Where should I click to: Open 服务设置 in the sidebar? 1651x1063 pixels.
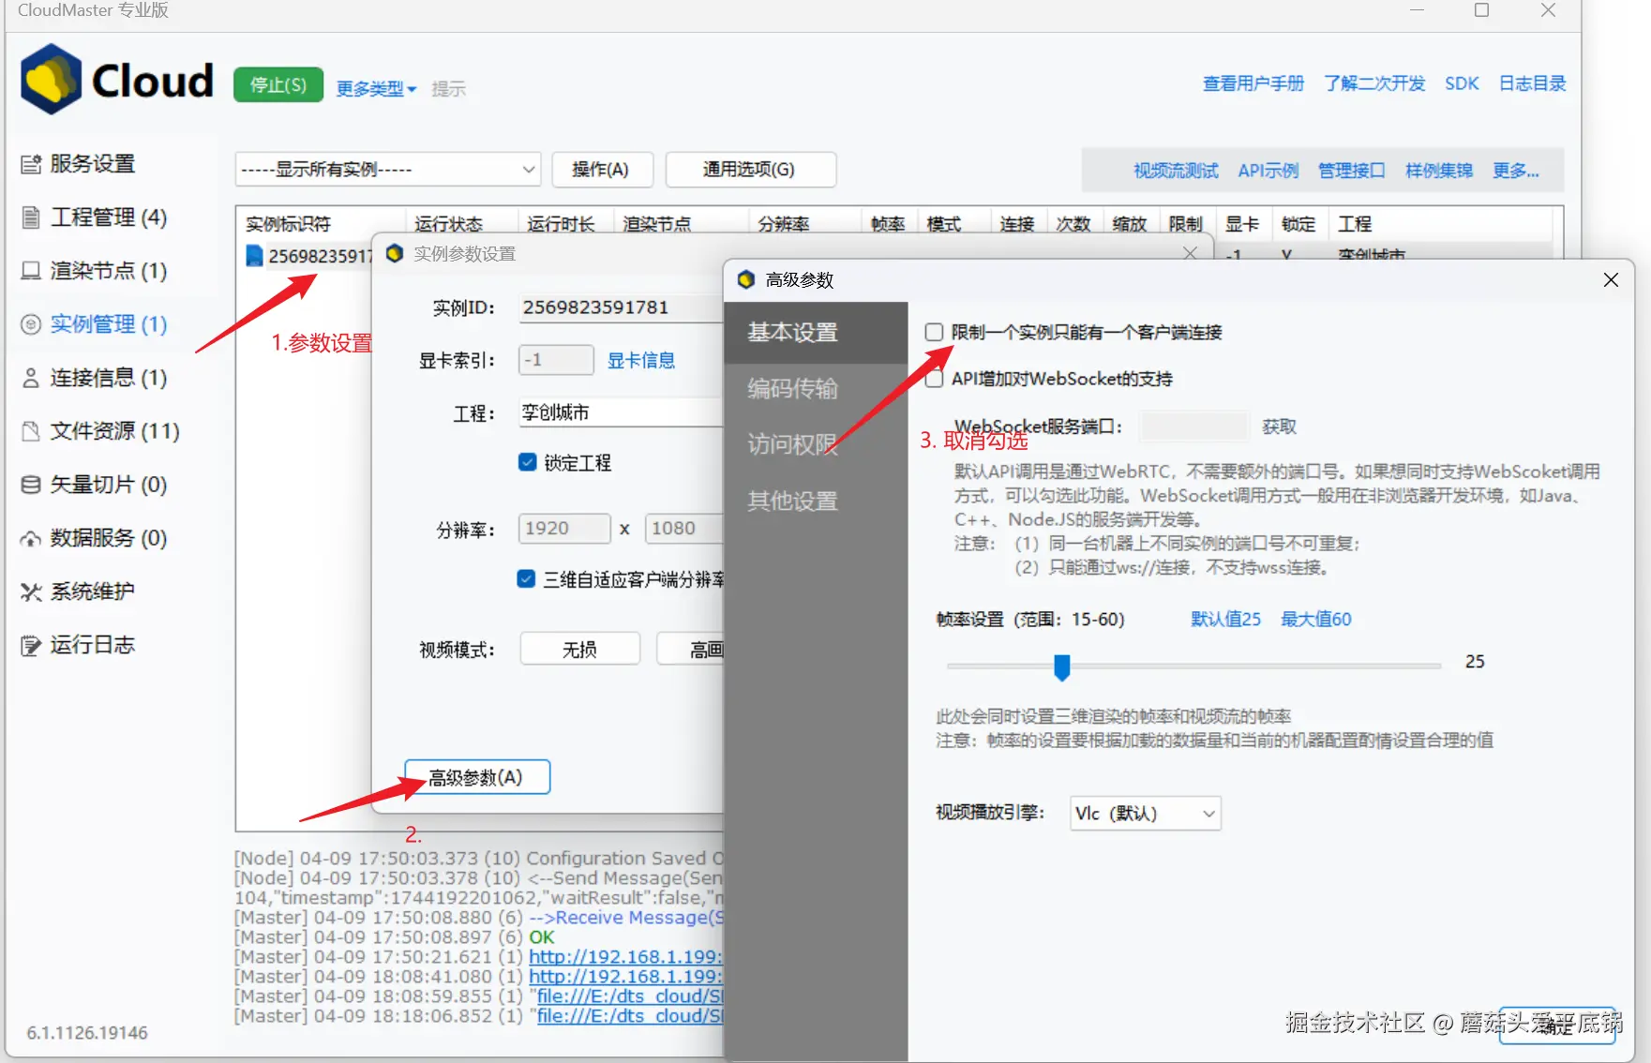click(x=92, y=164)
